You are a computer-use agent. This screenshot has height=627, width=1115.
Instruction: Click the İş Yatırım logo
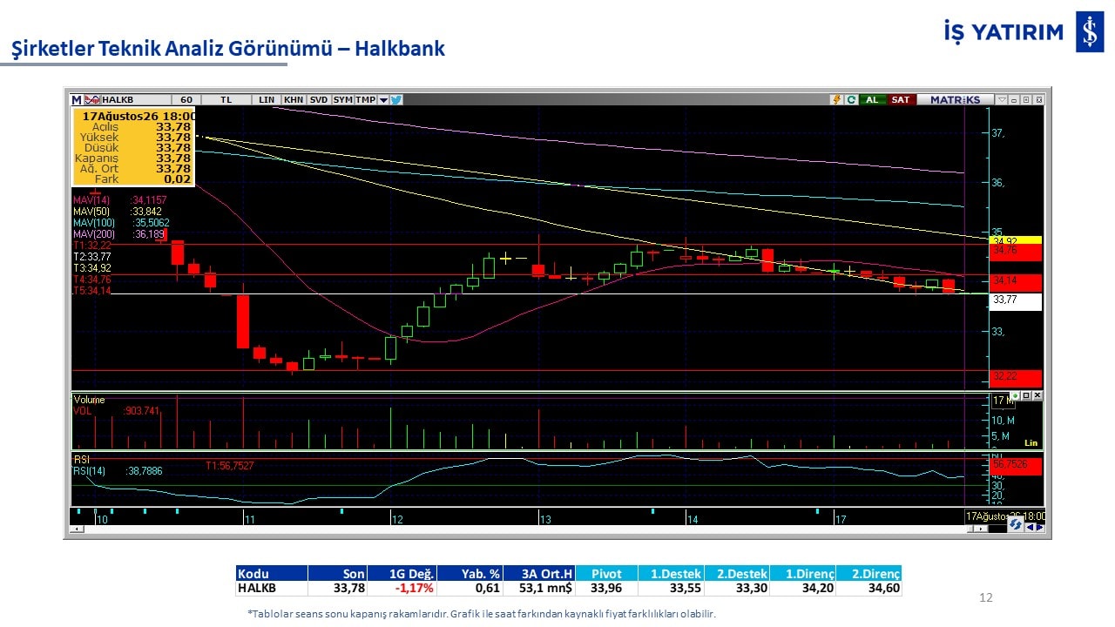1024,32
